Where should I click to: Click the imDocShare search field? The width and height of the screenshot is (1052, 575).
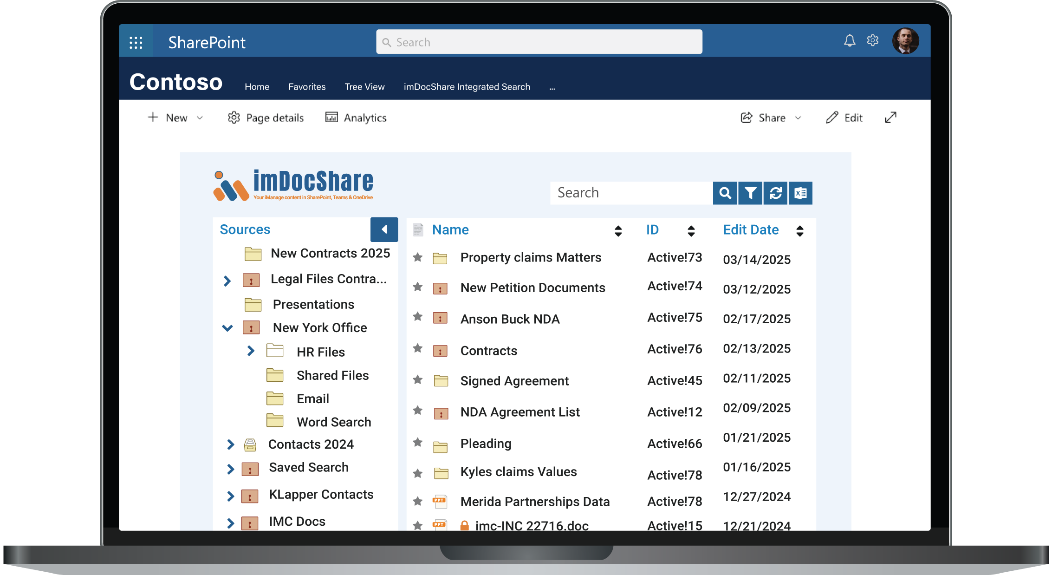click(631, 193)
